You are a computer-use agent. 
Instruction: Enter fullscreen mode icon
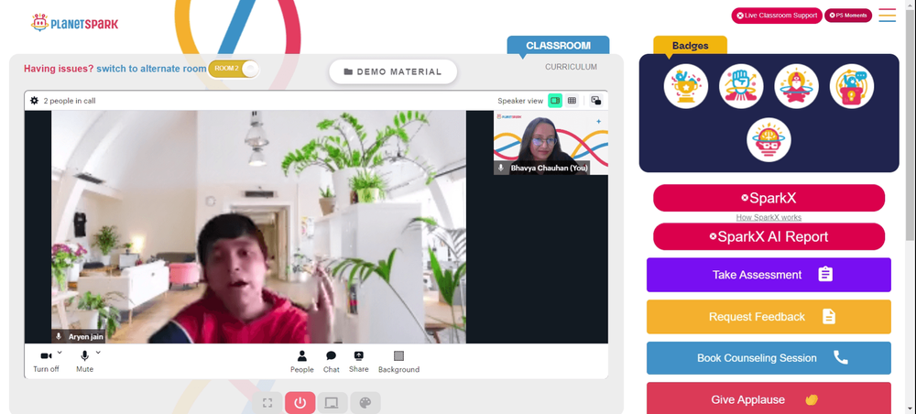click(x=267, y=403)
